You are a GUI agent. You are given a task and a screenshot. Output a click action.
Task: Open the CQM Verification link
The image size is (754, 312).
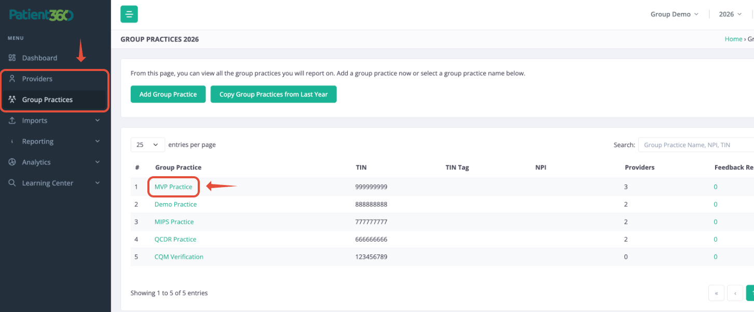point(179,257)
